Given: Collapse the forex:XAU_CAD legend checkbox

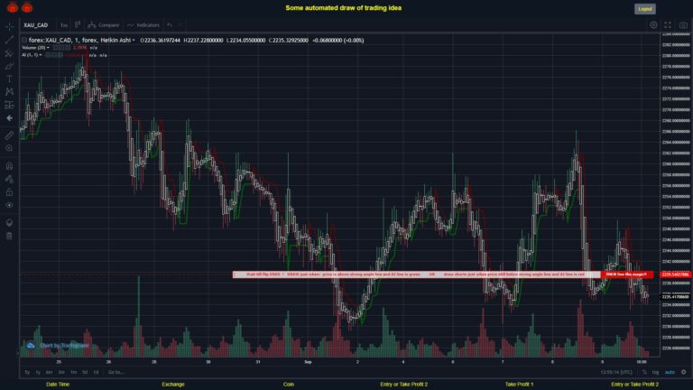Looking at the screenshot, I should click(24, 41).
